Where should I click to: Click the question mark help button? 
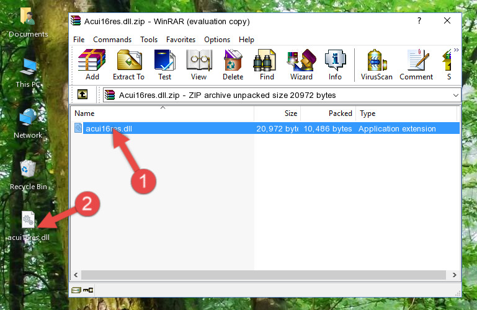pyautogui.click(x=419, y=20)
